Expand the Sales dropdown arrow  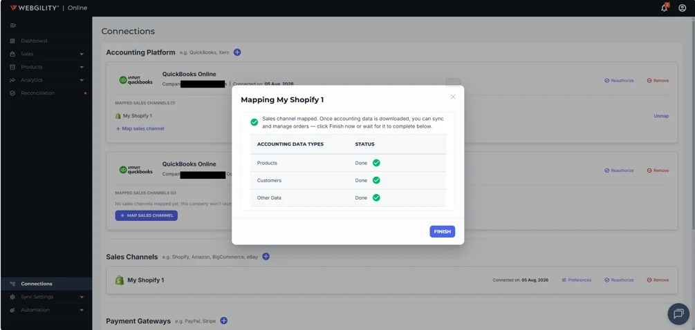(x=82, y=54)
